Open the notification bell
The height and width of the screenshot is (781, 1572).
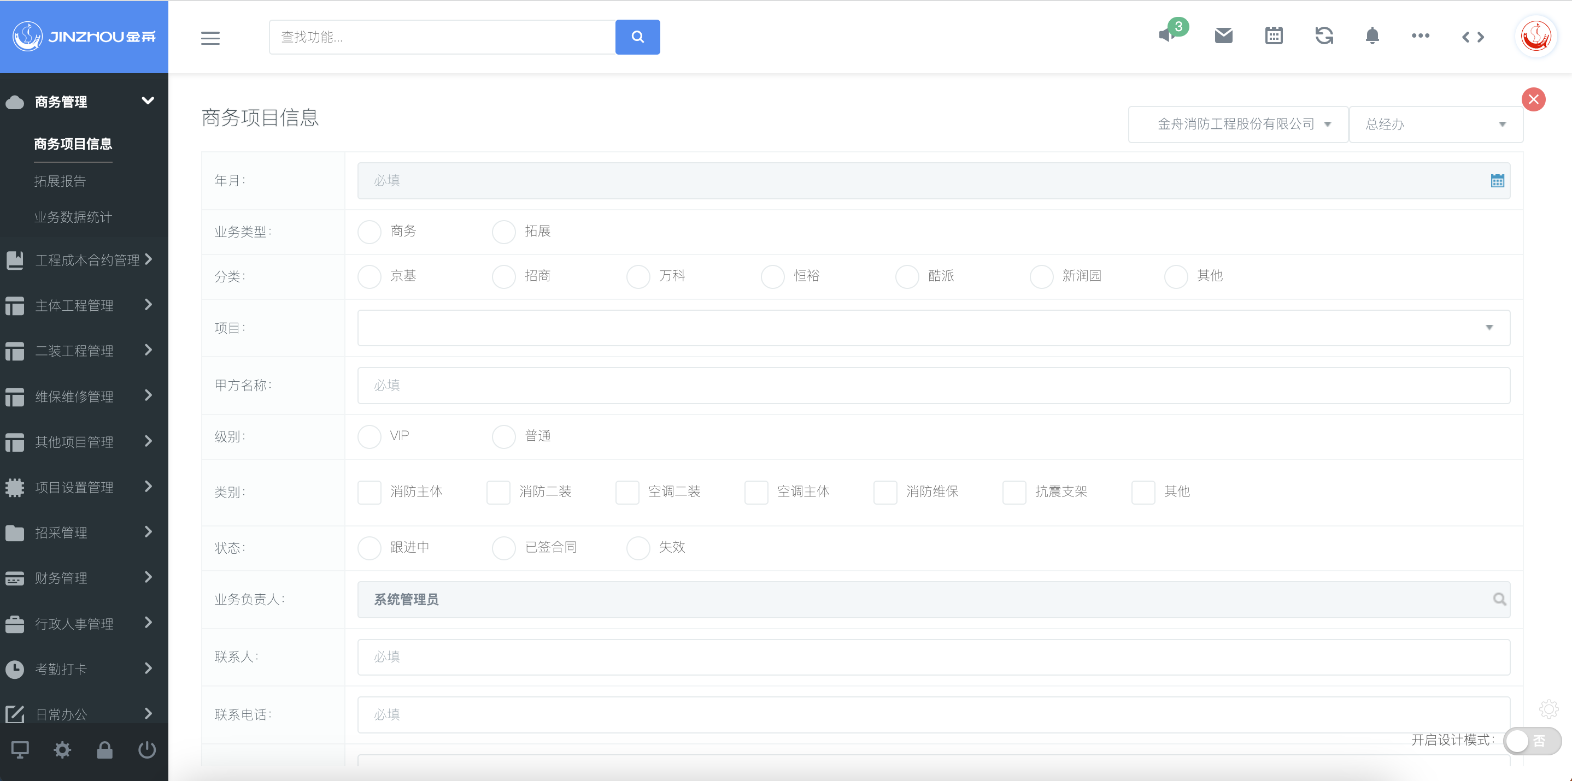pyautogui.click(x=1372, y=36)
